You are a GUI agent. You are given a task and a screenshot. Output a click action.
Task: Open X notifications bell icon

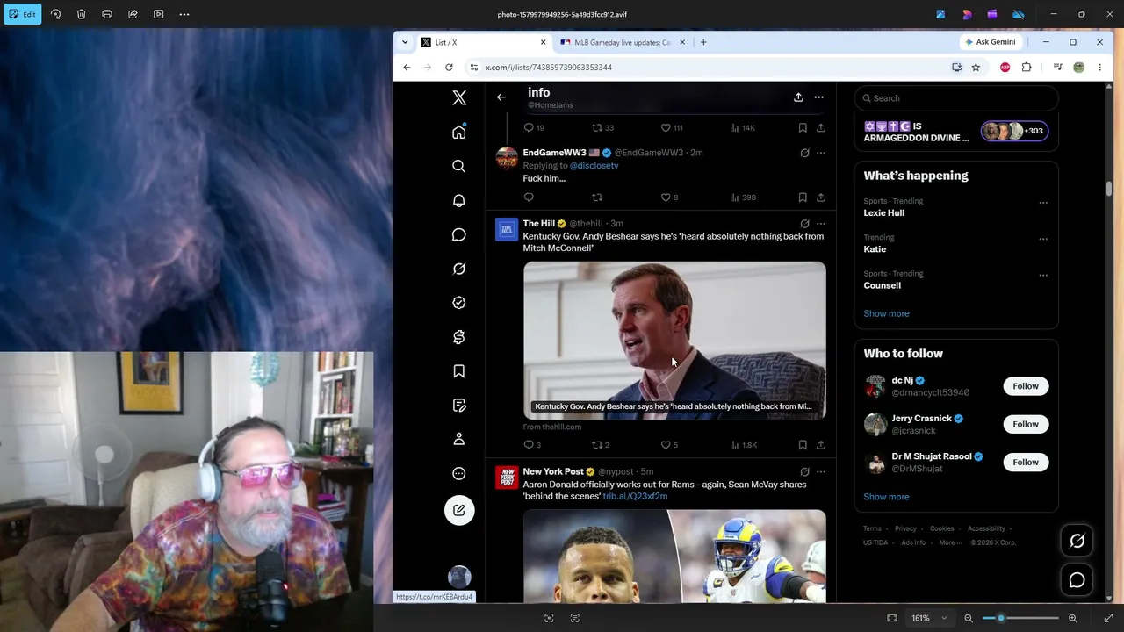tap(458, 200)
